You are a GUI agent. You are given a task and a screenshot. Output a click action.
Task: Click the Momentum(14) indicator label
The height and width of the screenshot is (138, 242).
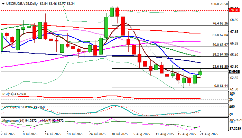[33, 121]
